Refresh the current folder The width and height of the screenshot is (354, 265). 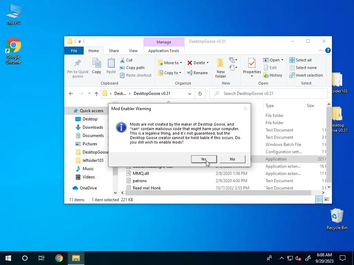coord(200,94)
